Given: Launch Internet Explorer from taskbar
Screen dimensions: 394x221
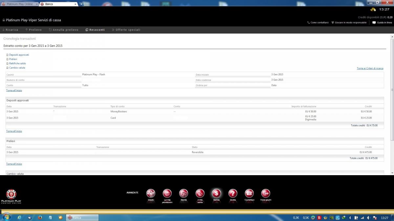Looking at the screenshot, I should [19, 217].
